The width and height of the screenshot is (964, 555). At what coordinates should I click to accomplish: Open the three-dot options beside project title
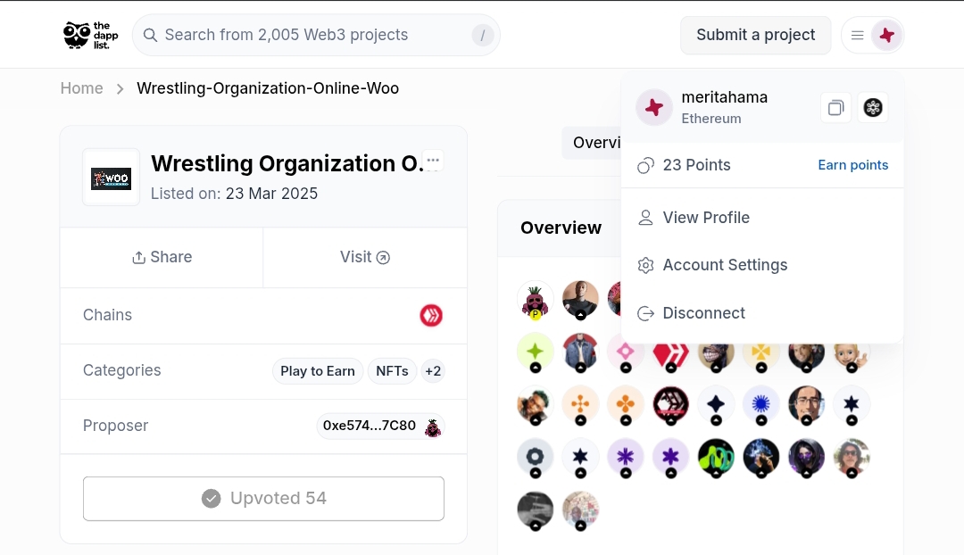[x=433, y=161]
